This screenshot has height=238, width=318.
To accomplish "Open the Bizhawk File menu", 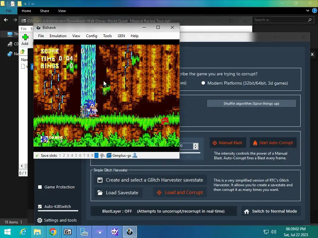I will tap(41, 36).
